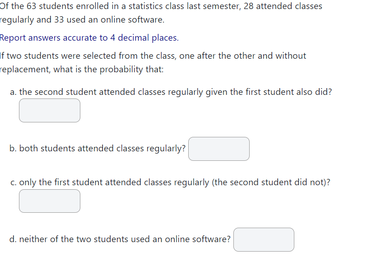Click the blue 'Report answers accurate' instruction text
This screenshot has height=276, width=367.
89,38
